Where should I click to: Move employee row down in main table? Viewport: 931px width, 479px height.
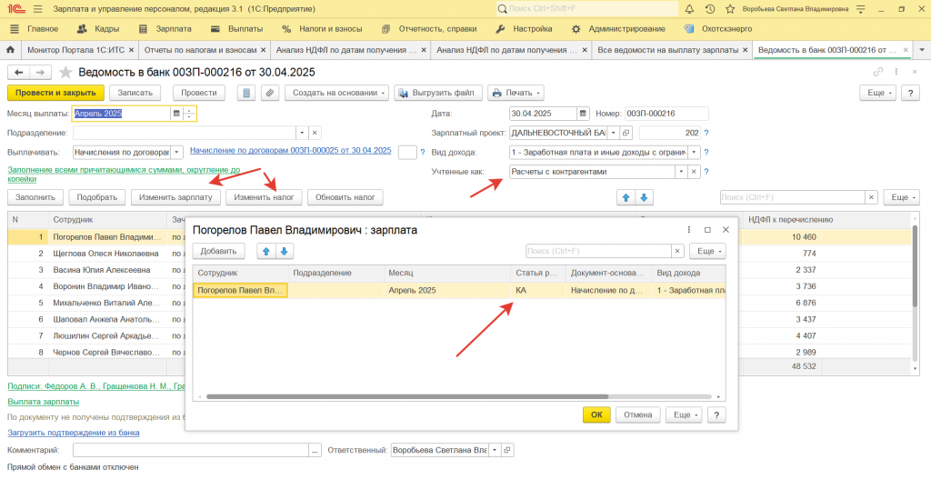(644, 197)
